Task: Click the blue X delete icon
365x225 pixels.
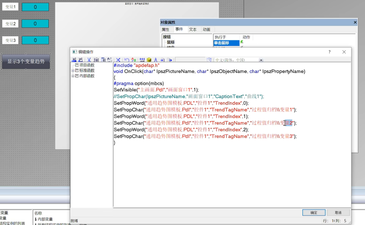Action: pyautogui.click(x=118, y=60)
